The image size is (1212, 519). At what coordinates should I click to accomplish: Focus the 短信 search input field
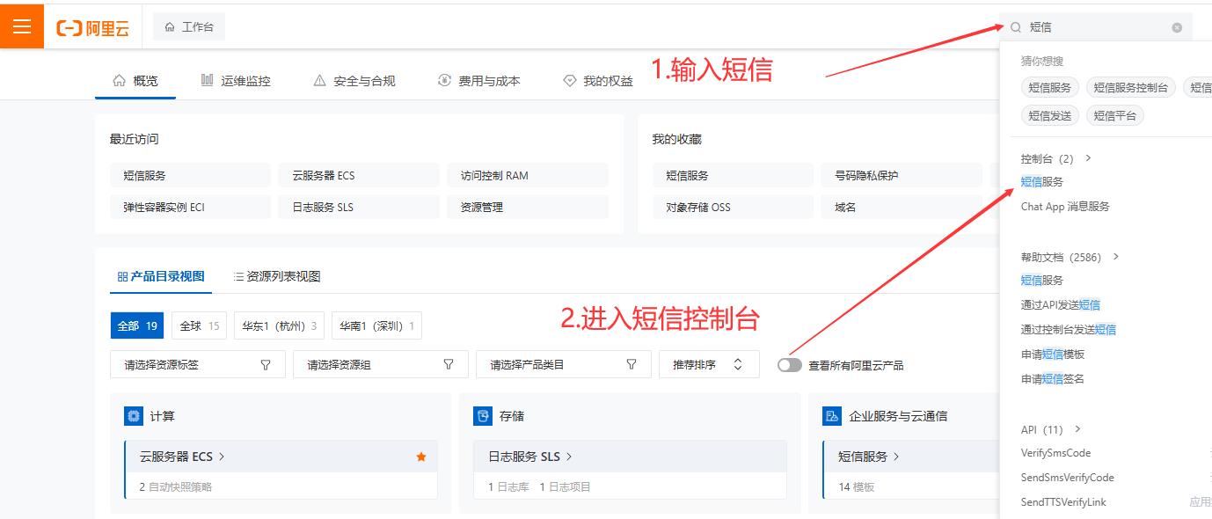(1096, 27)
